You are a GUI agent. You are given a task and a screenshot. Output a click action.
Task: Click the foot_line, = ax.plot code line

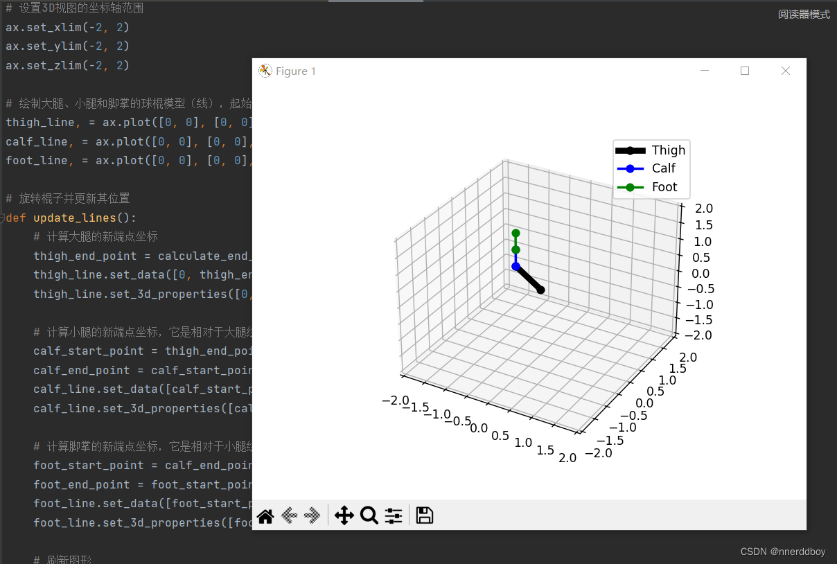tap(129, 161)
